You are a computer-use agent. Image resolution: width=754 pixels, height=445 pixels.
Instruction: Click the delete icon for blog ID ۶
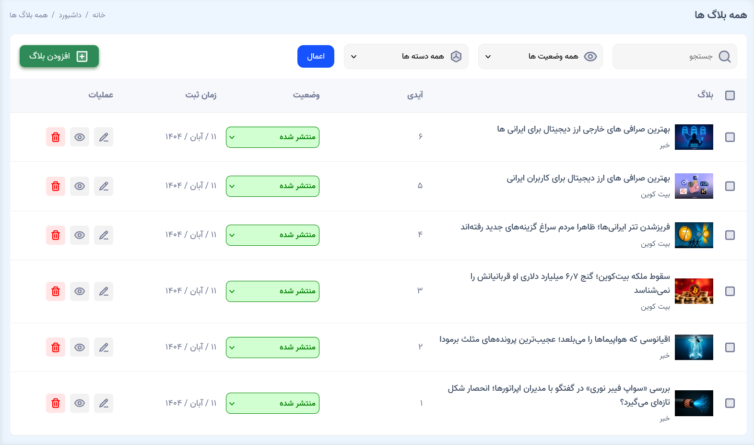[56, 137]
